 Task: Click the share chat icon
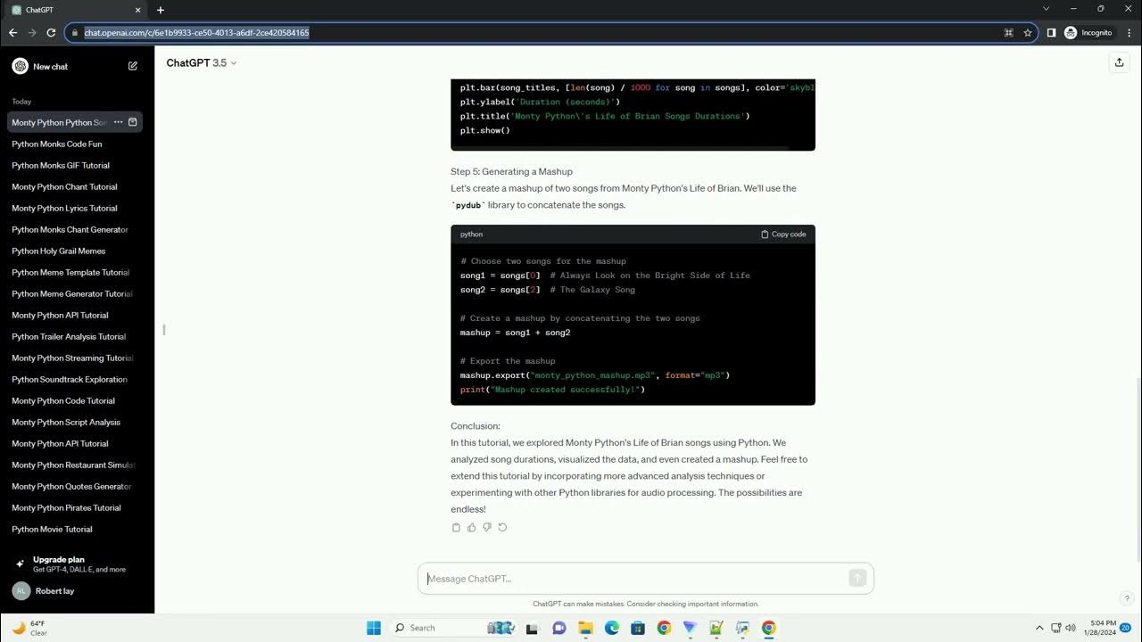coord(1119,62)
